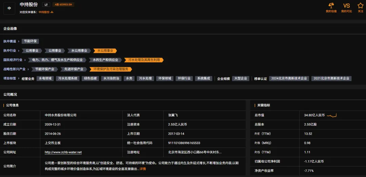This screenshot has width=366, height=177.
Task: Open the http://www.zchb-water.net website link
Action: point(63,152)
